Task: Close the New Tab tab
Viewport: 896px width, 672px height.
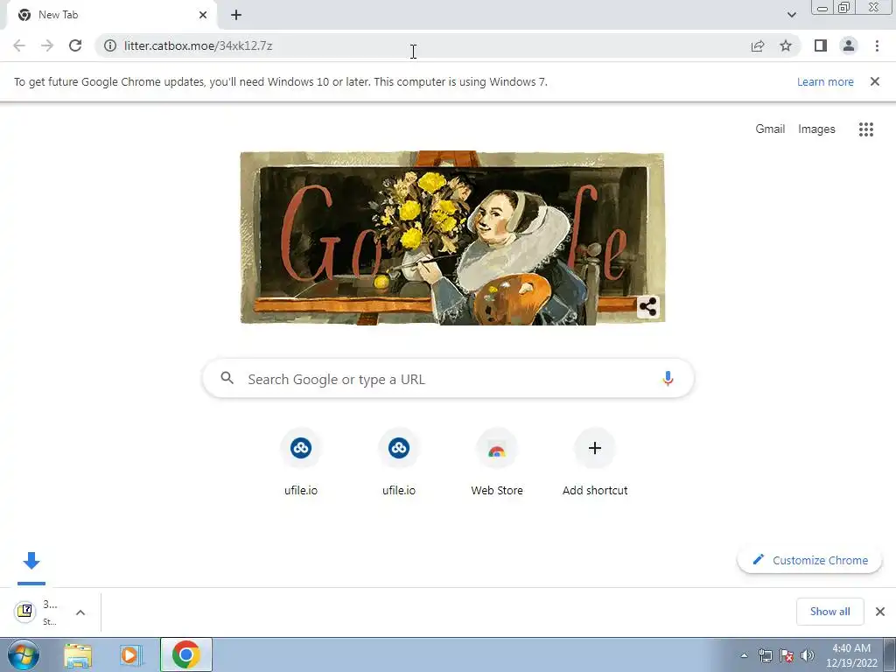Action: point(203,15)
